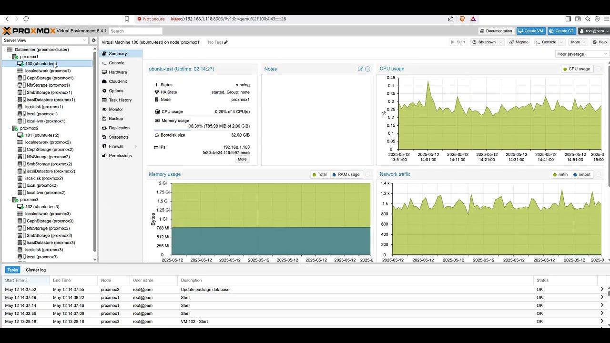Expand the Firewall submenu arrow
Viewport: 610px width, 343px height.
tap(136, 147)
